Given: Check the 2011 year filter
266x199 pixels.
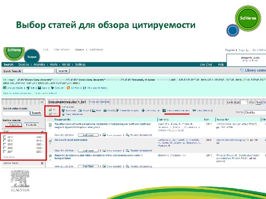Looking at the screenshot, I should pyautogui.click(x=5, y=137).
